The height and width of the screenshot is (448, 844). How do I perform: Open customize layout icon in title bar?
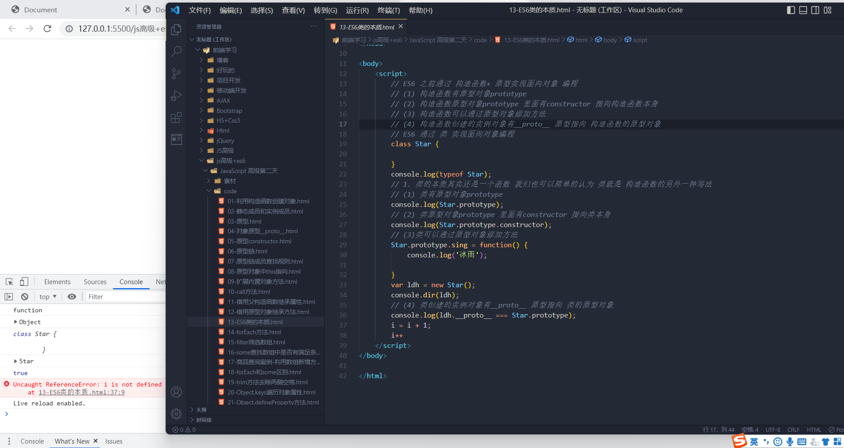(827, 10)
